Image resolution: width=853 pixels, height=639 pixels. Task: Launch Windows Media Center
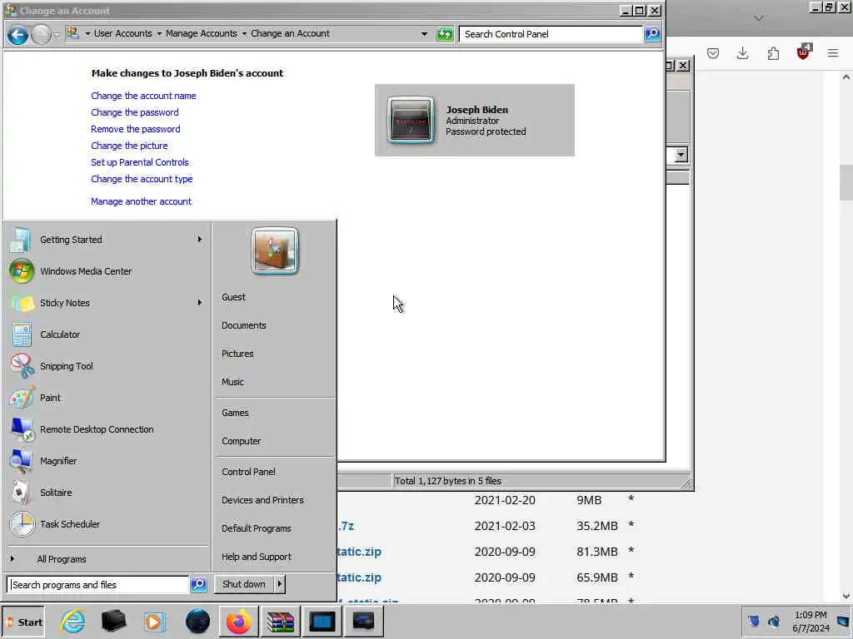pos(106,271)
